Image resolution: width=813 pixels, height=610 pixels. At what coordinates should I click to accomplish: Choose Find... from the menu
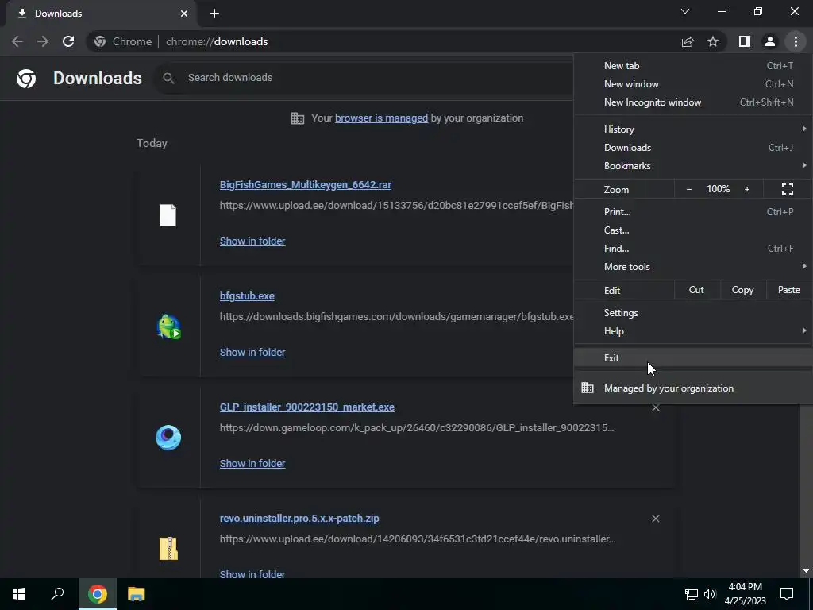(x=692, y=249)
